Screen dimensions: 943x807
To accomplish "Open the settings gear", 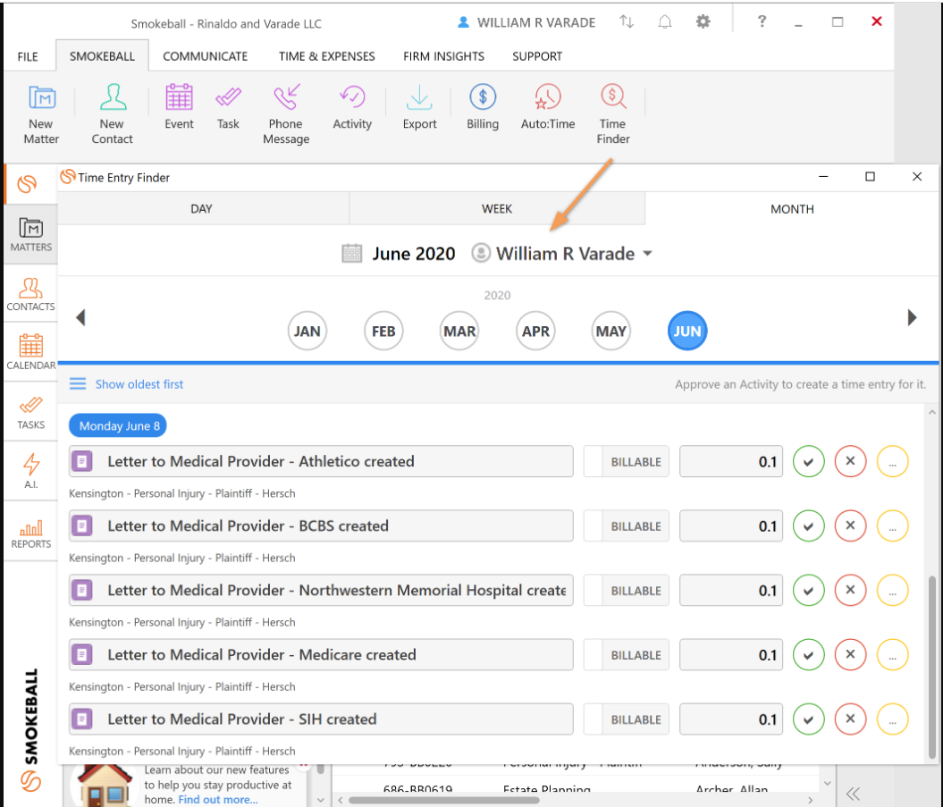I will 703,22.
